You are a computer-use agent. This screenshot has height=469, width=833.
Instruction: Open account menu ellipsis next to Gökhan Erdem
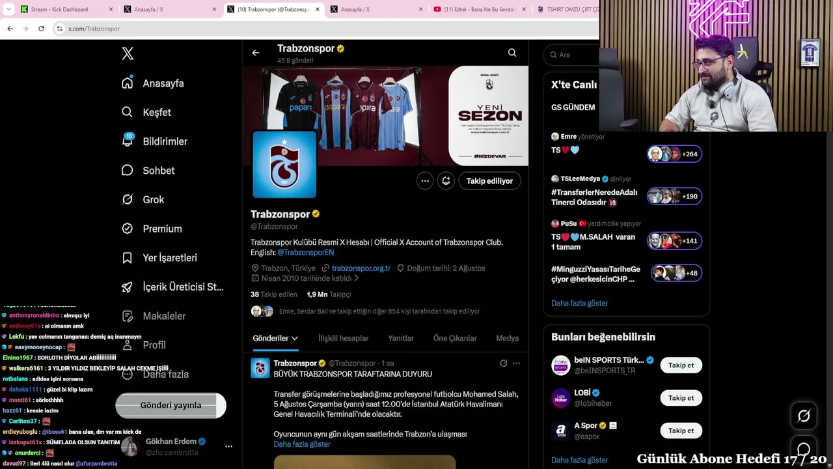(228, 446)
